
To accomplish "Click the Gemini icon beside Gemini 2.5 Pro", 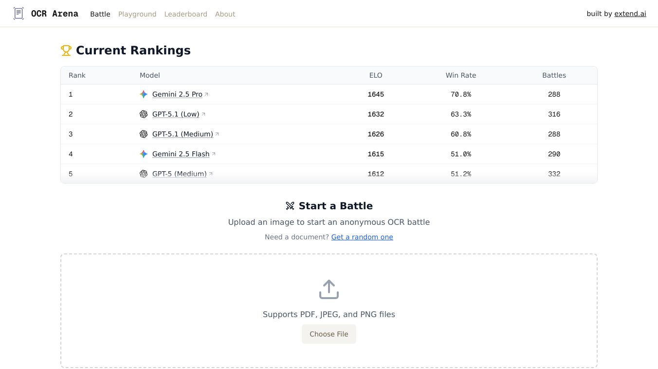I will pos(144,94).
